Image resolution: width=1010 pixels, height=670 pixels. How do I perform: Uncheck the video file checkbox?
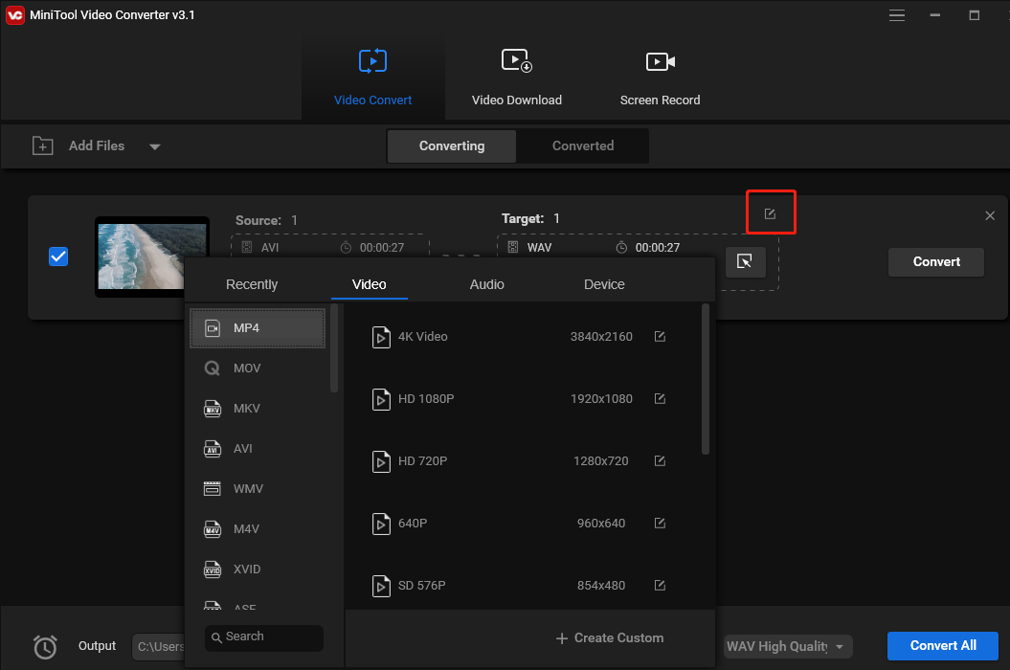point(58,257)
